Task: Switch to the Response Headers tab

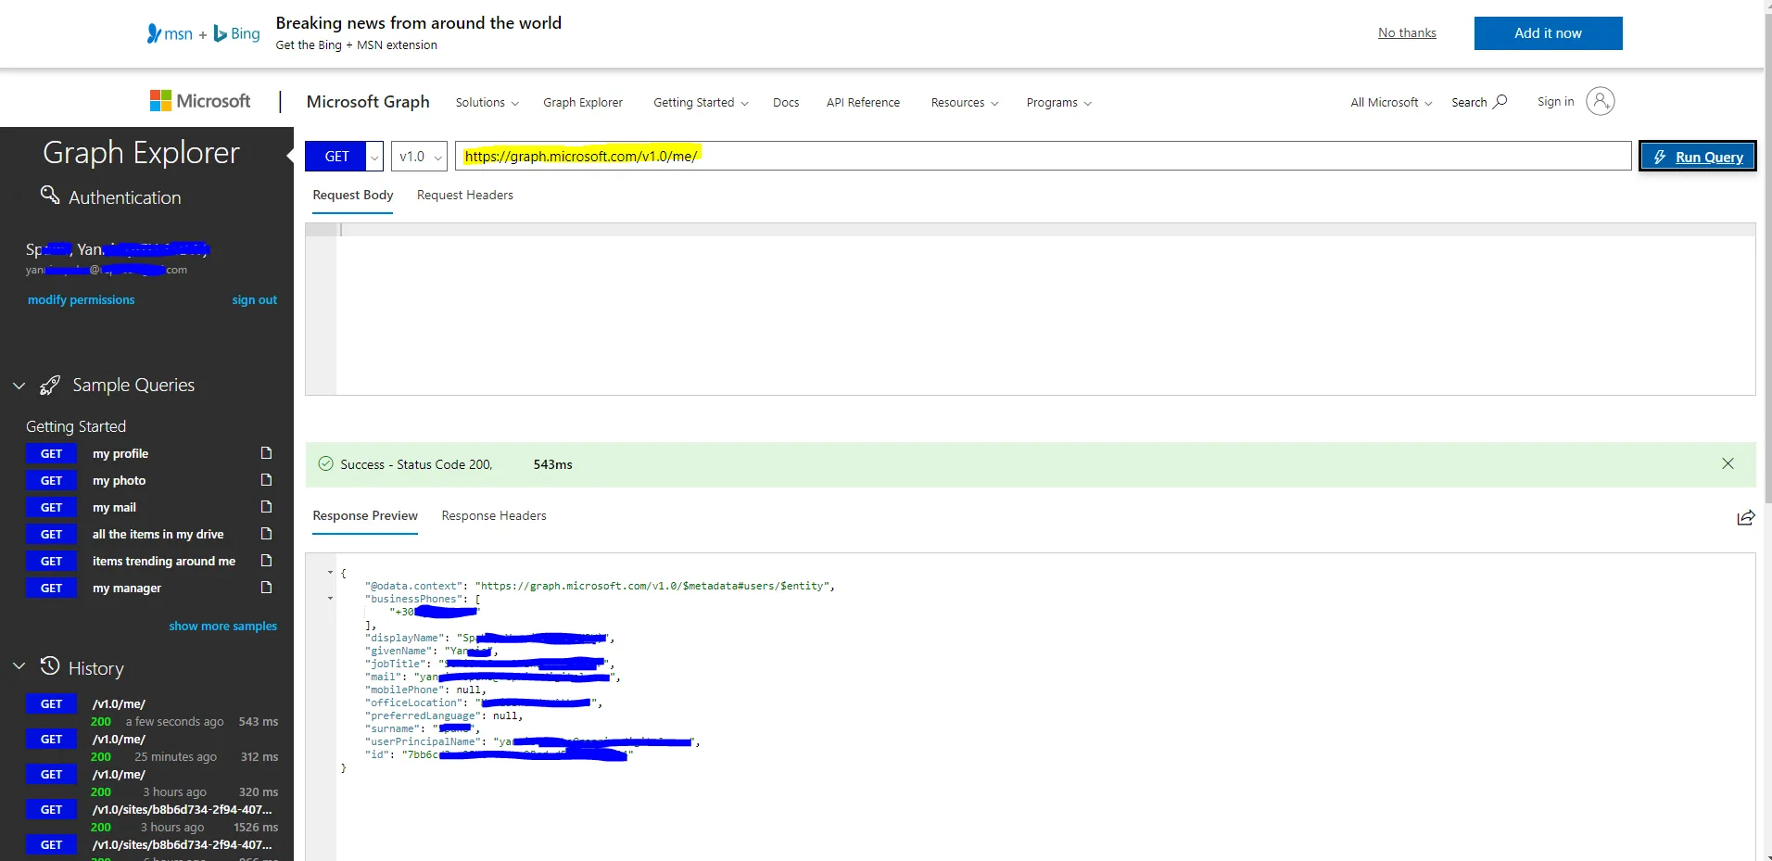Action: pyautogui.click(x=494, y=515)
